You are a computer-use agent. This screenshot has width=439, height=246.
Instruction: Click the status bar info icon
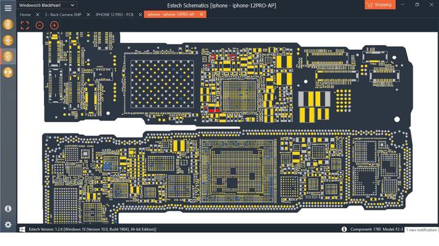click(344, 229)
